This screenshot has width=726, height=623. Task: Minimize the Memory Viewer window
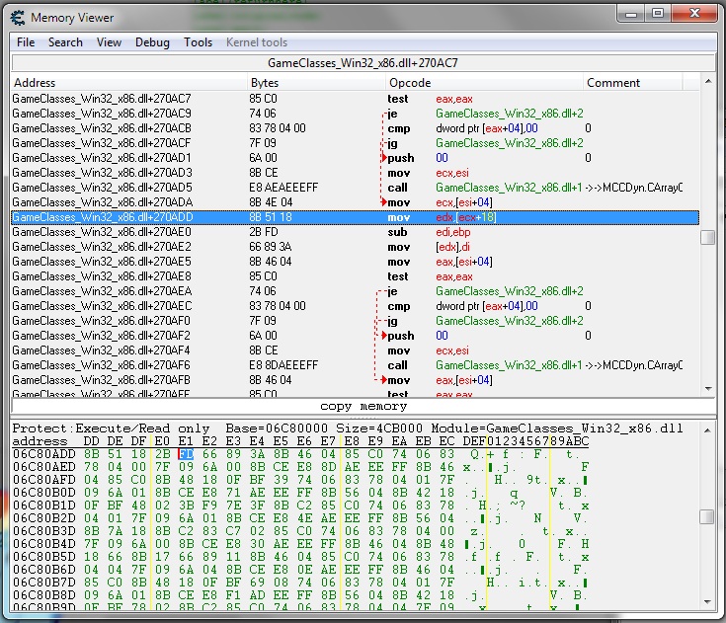point(632,15)
